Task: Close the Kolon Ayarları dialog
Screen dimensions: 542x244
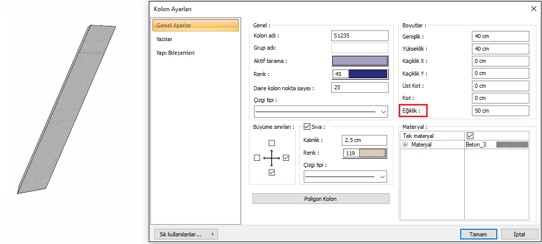Action: 533,9
